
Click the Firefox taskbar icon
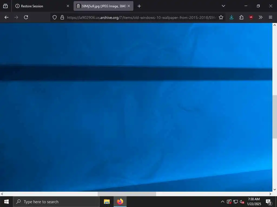click(120, 202)
